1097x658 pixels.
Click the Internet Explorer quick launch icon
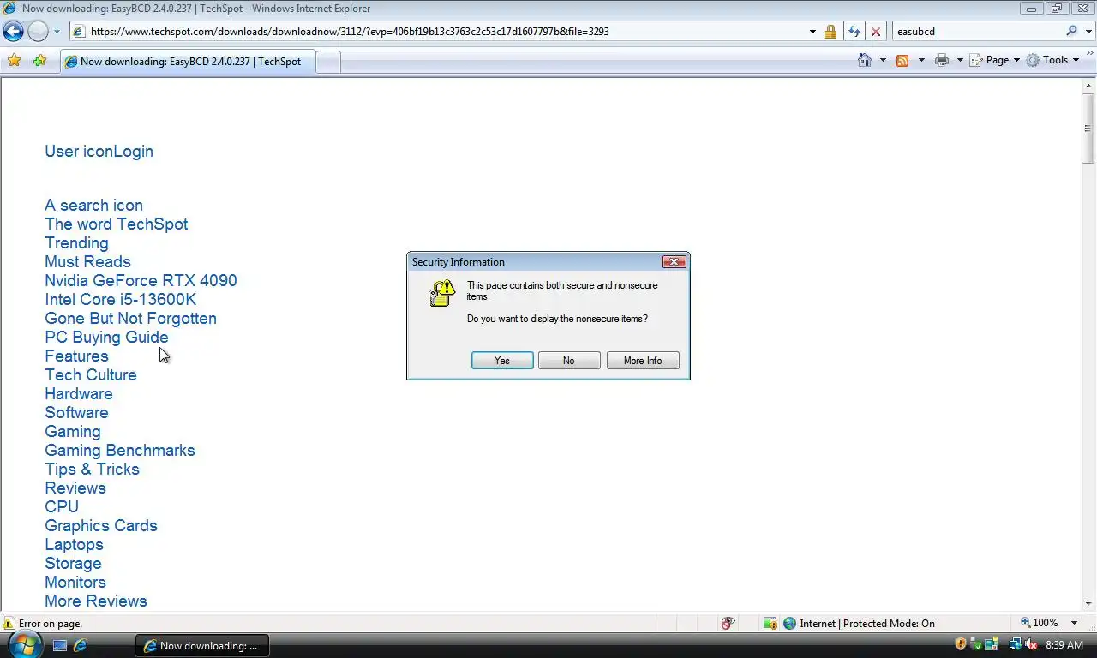tap(81, 646)
